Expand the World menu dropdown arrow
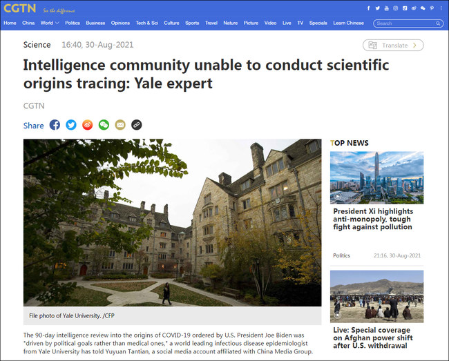The height and width of the screenshot is (361, 449). pos(57,23)
